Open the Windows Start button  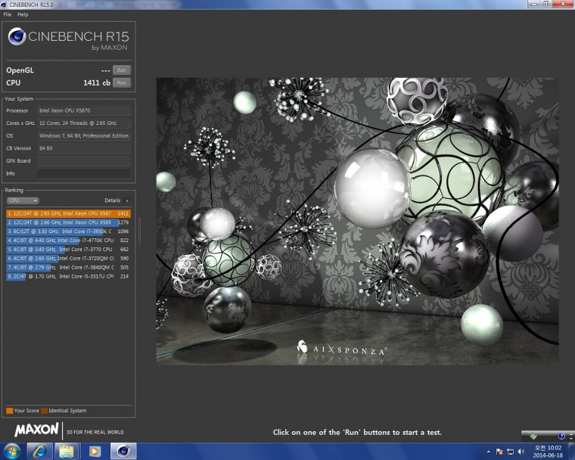12,451
